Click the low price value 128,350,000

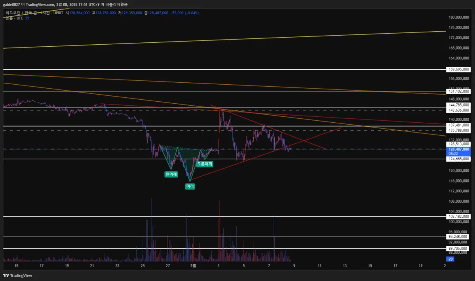[132, 13]
